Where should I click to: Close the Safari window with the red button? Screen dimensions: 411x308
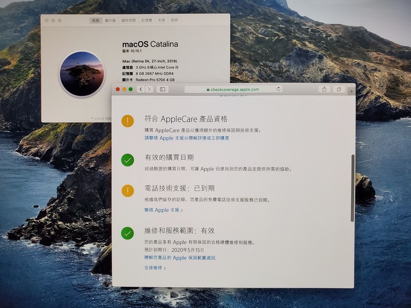[118, 90]
